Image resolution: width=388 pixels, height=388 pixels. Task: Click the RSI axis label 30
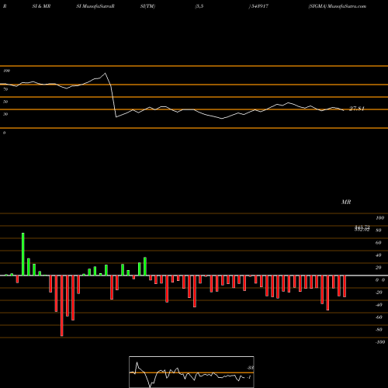coord(5,114)
